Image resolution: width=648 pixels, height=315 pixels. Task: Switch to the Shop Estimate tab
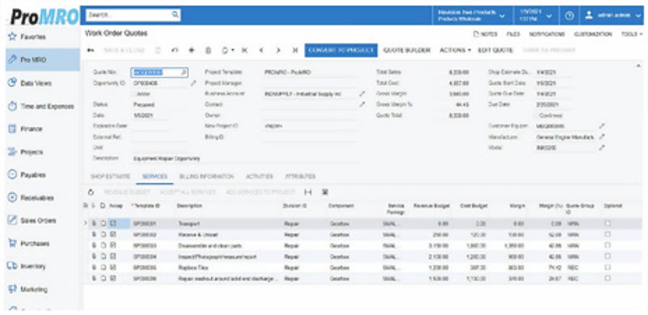(x=110, y=176)
